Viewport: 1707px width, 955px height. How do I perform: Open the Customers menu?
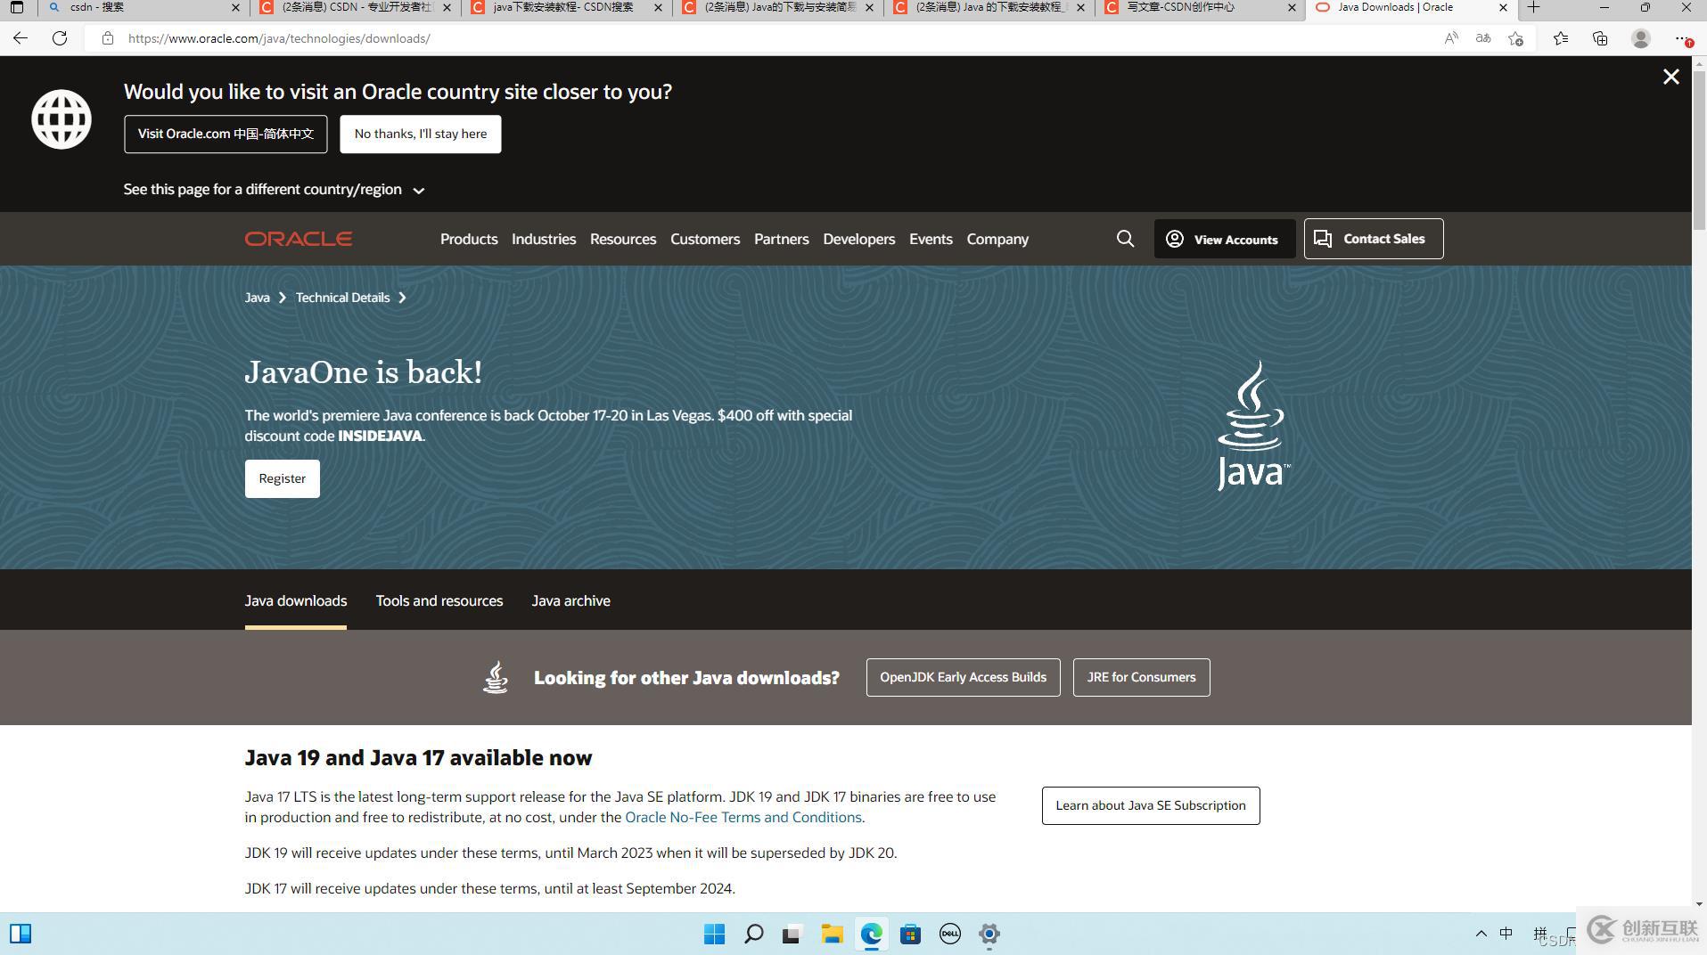[705, 239]
